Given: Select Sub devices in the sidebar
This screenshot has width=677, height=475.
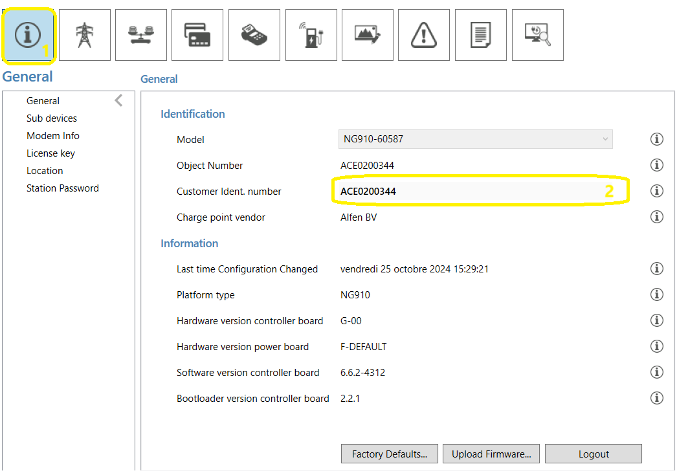Looking at the screenshot, I should (52, 118).
